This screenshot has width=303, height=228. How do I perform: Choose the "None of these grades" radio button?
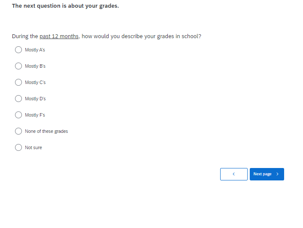pyautogui.click(x=18, y=131)
